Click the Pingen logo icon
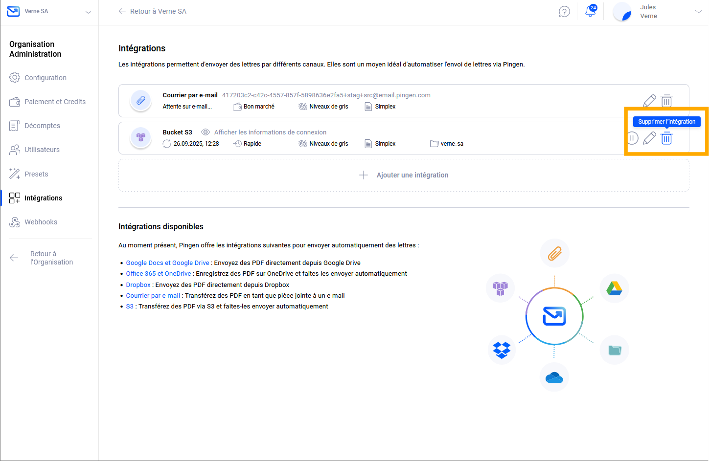The height and width of the screenshot is (461, 709). [14, 11]
